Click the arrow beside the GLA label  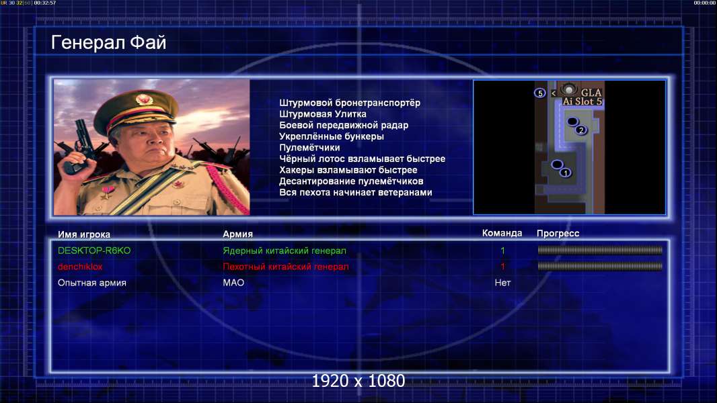coord(554,93)
